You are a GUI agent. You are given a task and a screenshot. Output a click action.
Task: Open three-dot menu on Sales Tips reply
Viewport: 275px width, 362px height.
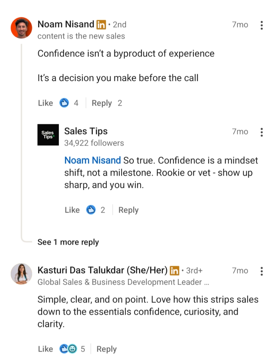pos(262,132)
